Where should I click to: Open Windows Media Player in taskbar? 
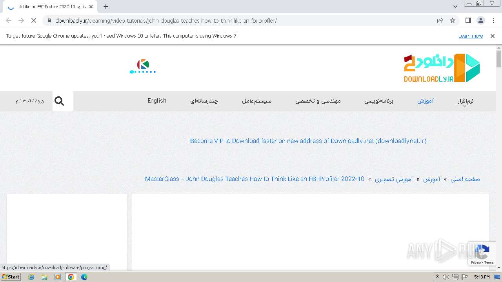click(x=58, y=277)
